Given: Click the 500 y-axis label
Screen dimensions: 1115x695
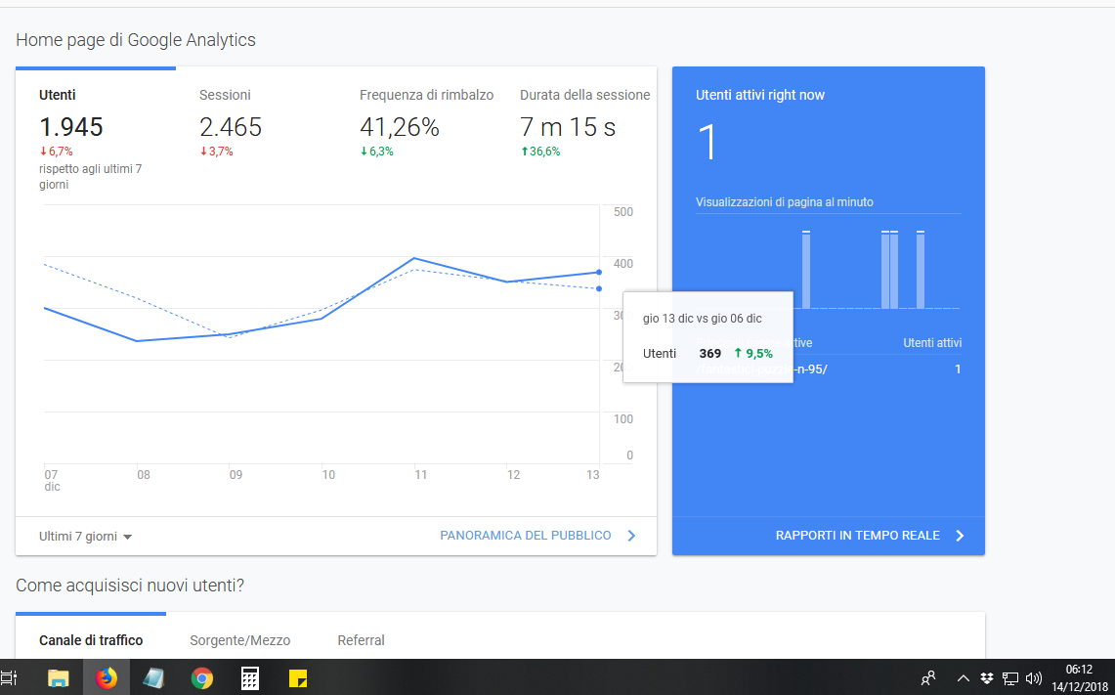Looking at the screenshot, I should [x=622, y=212].
